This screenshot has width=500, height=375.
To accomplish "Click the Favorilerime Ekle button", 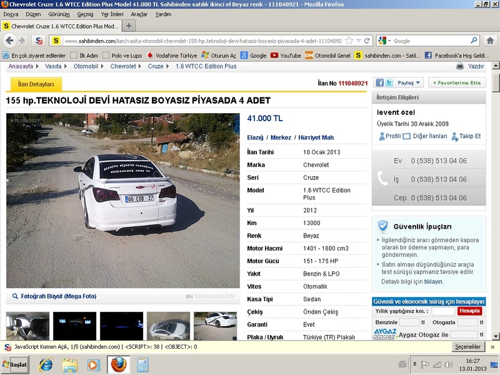I will (457, 83).
